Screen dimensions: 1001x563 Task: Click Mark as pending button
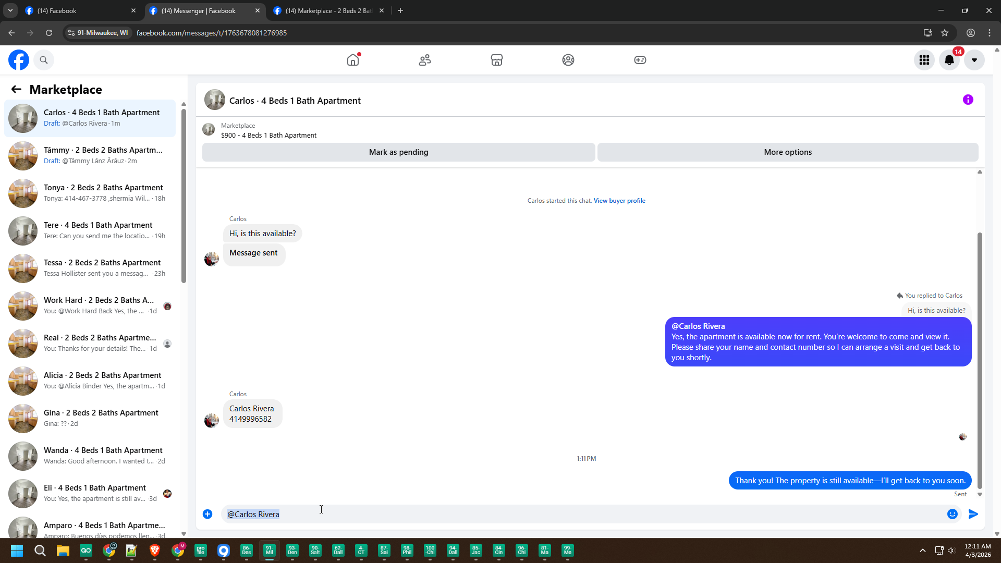399,152
